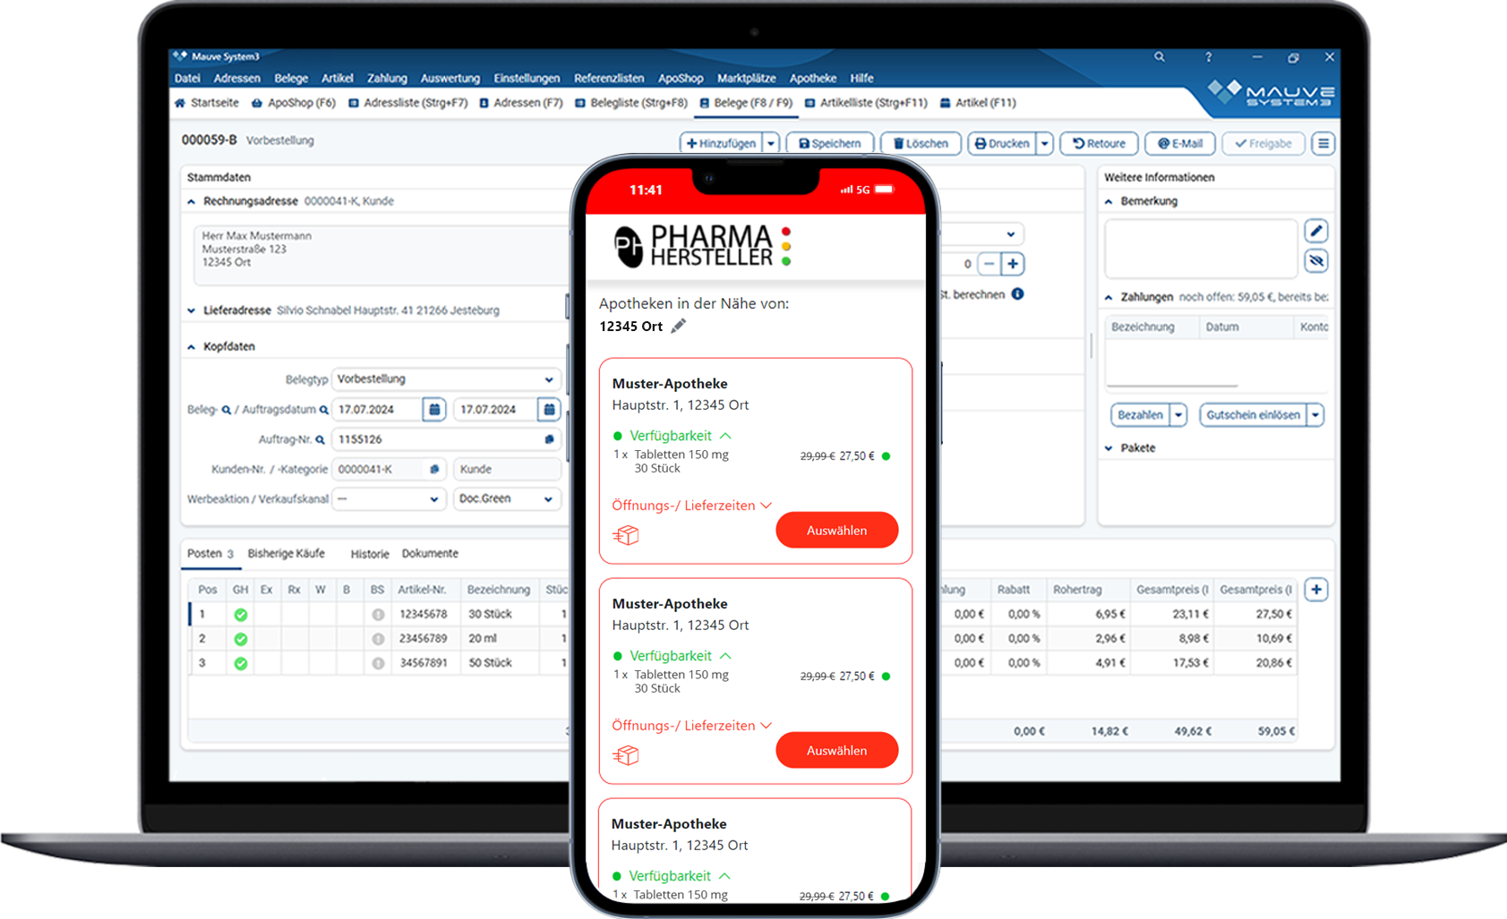Collapse the Rechnungsadresse section
The width and height of the screenshot is (1507, 919).
point(192,201)
